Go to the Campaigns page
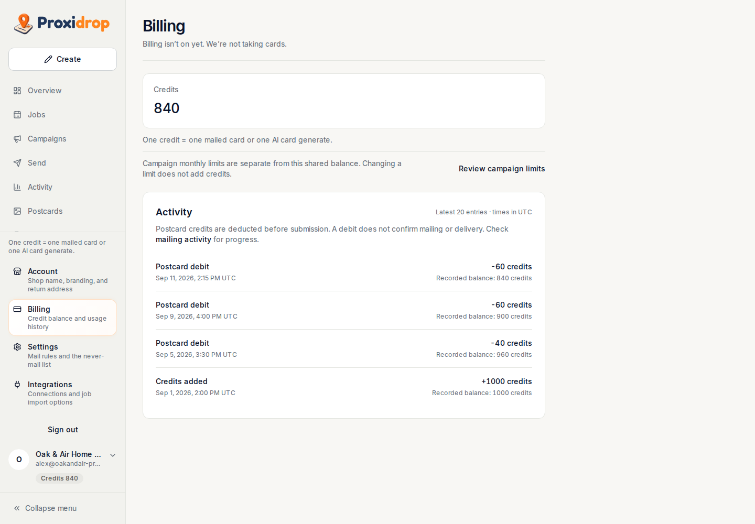 pyautogui.click(x=62, y=139)
